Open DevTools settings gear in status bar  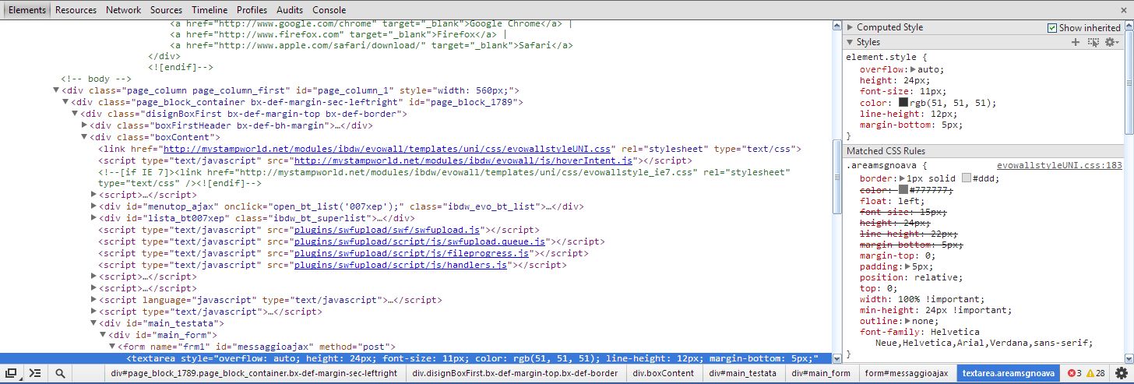(1121, 374)
